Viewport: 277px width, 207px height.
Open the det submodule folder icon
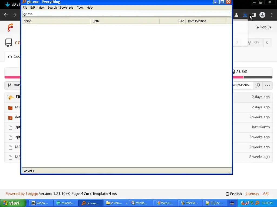click(10, 118)
